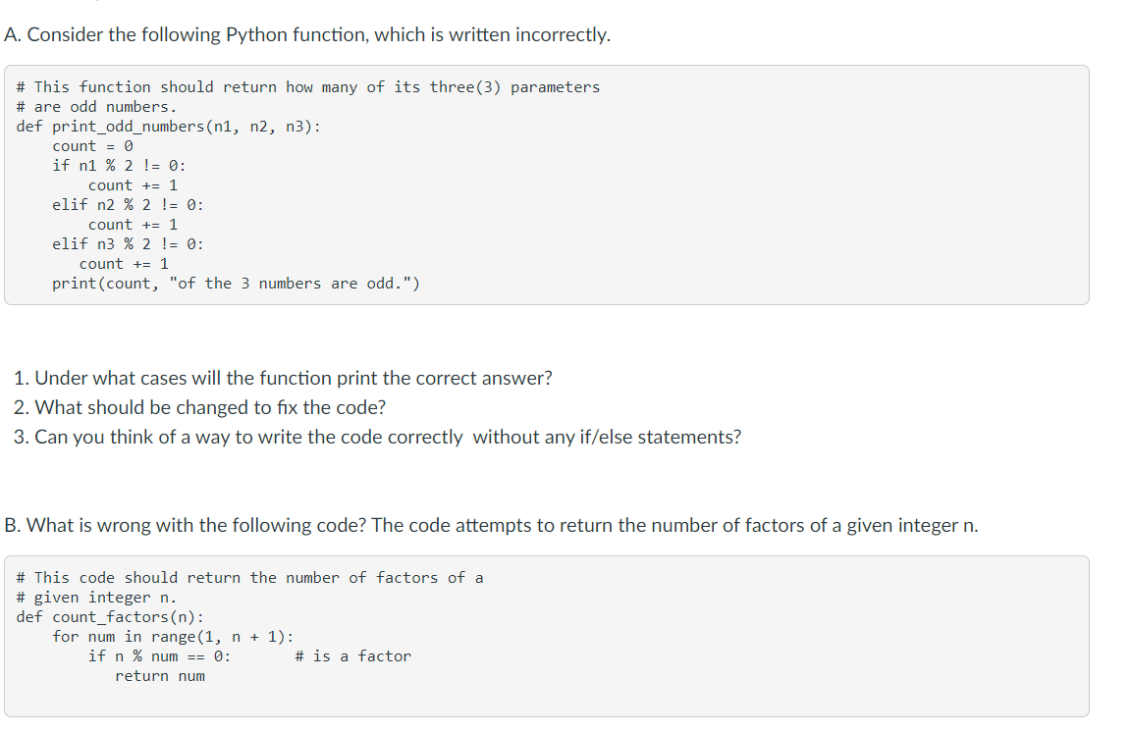Viewport: 1131px width, 732px height.
Task: Click question 1 about printing the correct answer
Action: pyautogui.click(x=283, y=378)
